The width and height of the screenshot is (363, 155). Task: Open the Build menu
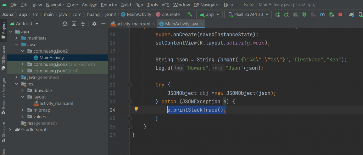click(x=126, y=5)
